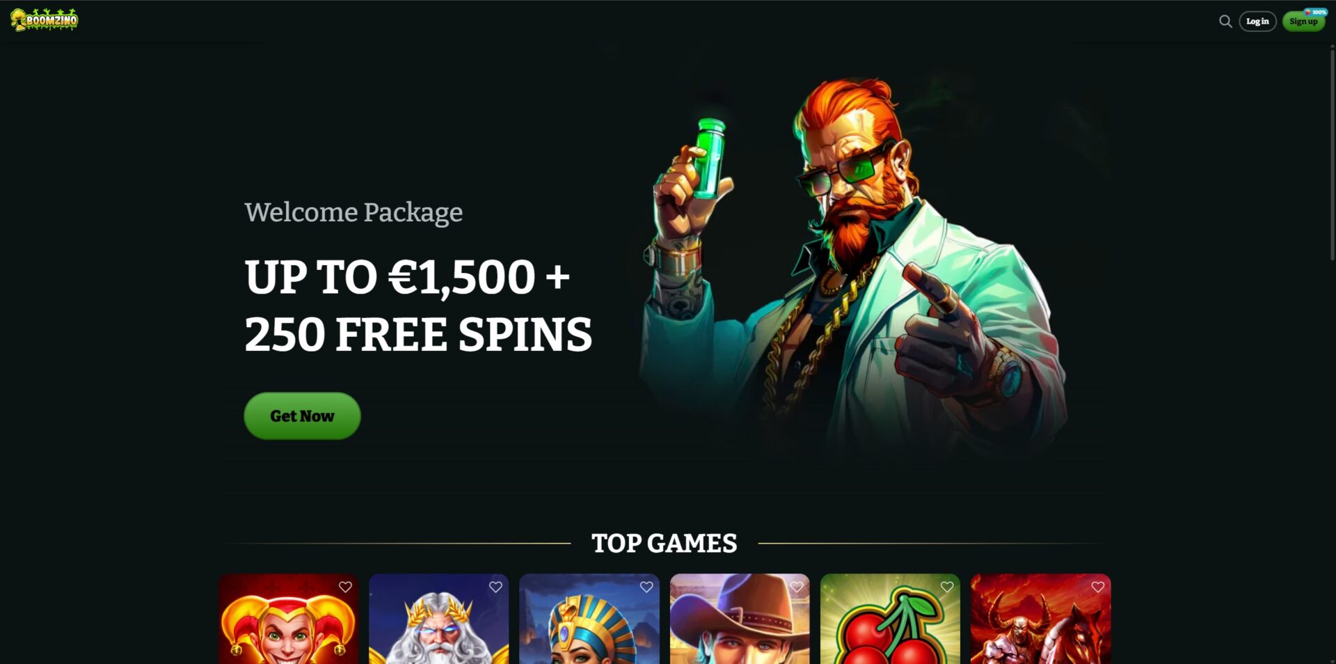The height and width of the screenshot is (664, 1336).
Task: Toggle favorite heart on cherries game
Action: pos(947,587)
